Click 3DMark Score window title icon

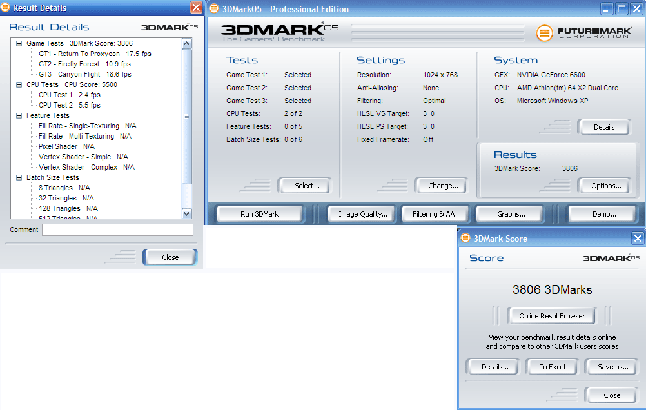[x=465, y=238]
